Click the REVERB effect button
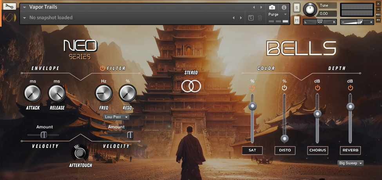Image resolution: width=382 pixels, height=180 pixels. pyautogui.click(x=350, y=150)
